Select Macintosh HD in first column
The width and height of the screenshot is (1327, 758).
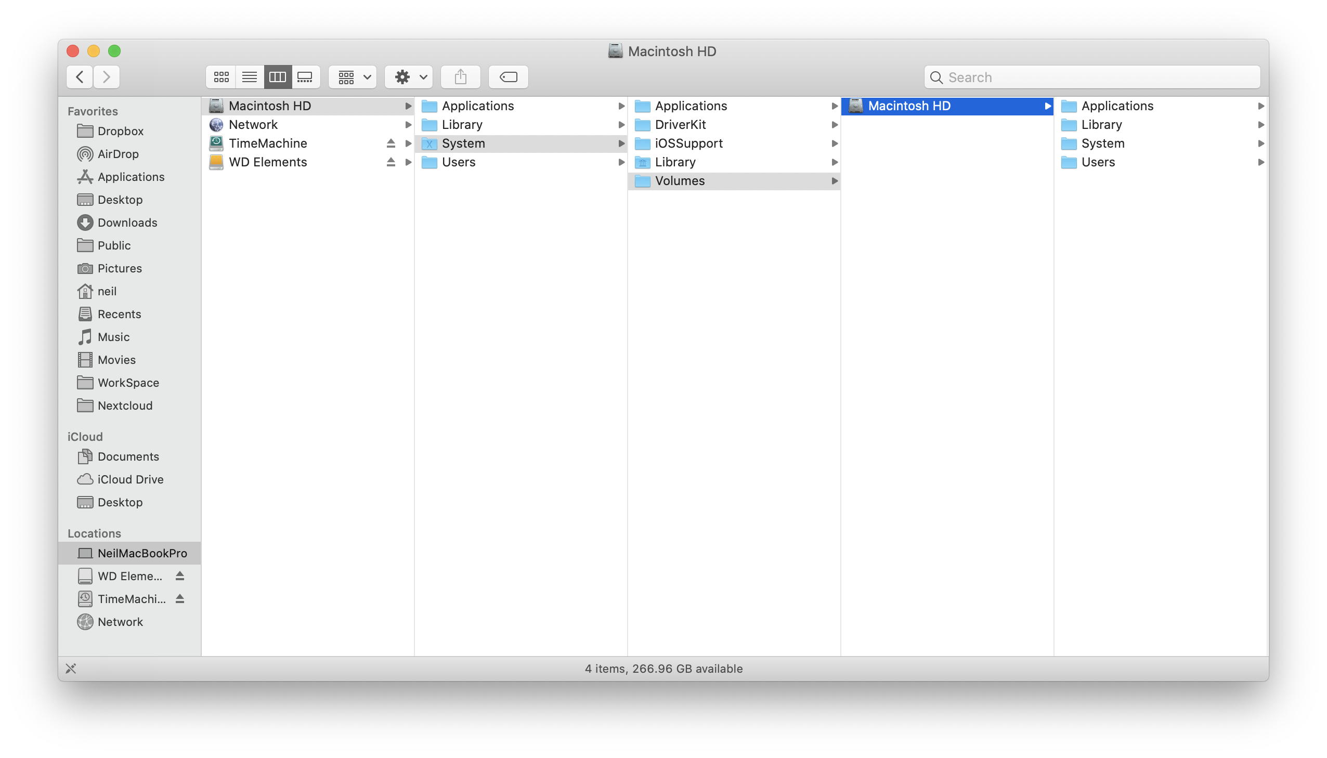pyautogui.click(x=308, y=106)
